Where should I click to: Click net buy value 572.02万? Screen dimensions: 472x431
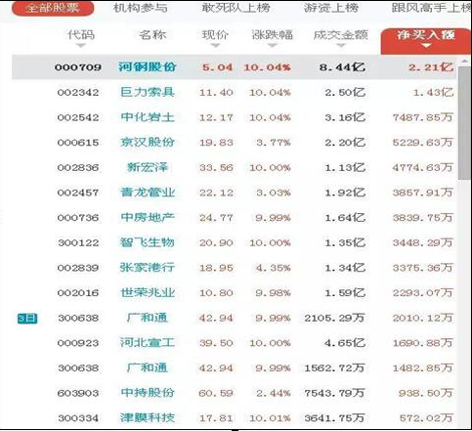(x=426, y=418)
